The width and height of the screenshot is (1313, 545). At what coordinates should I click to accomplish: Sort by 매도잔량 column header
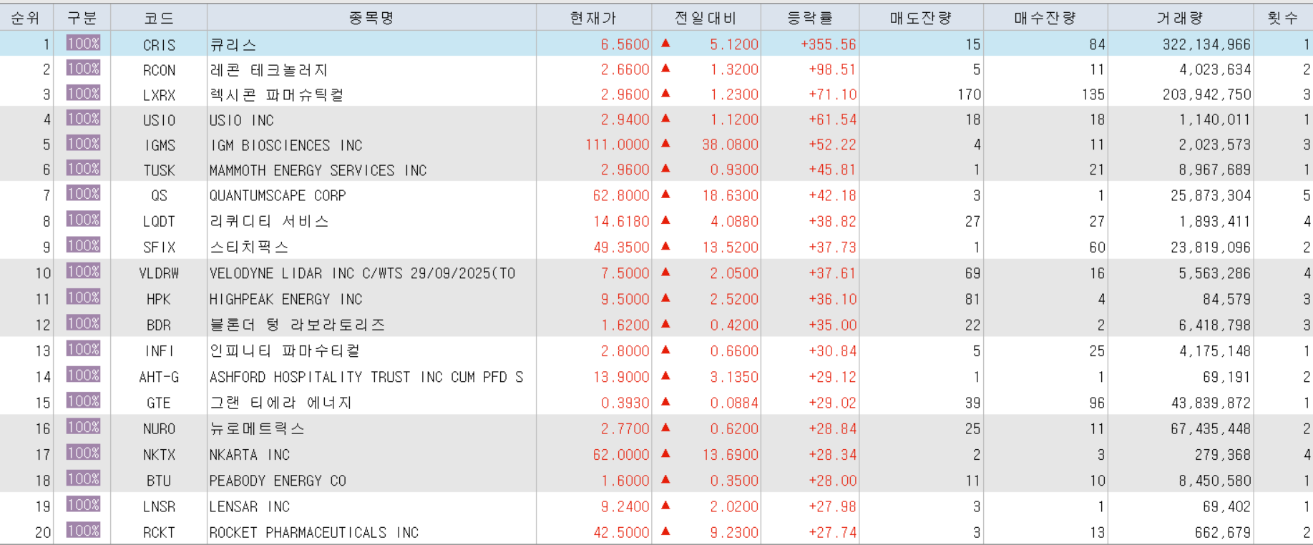921,18
